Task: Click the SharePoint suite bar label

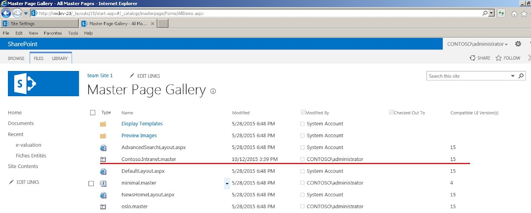Action: coord(23,44)
